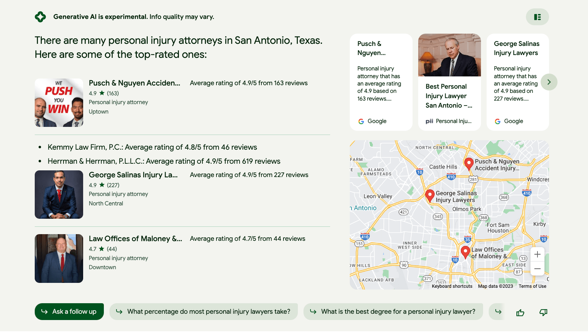Open the map Terms of Use link
Image resolution: width=588 pixels, height=333 pixels.
pos(532,286)
